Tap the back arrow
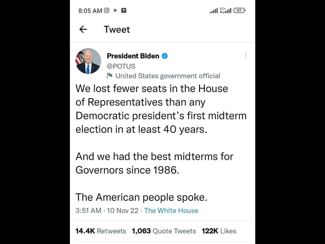The height and width of the screenshot is (244, 325). (83, 30)
